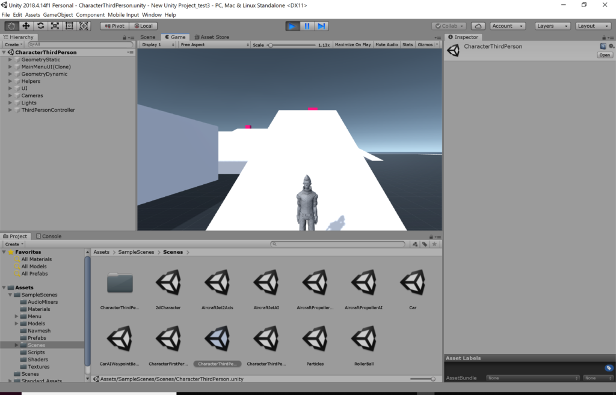The image size is (616, 395).
Task: Click the Step frame button
Action: coord(322,26)
